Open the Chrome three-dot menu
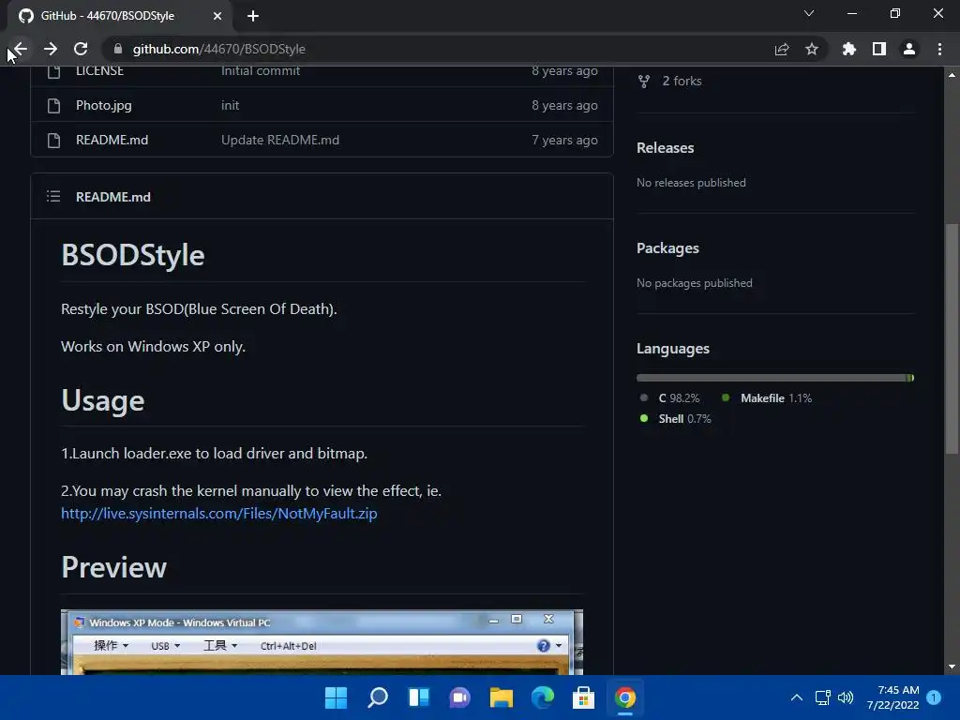Viewport: 960px width, 720px height. click(x=939, y=49)
